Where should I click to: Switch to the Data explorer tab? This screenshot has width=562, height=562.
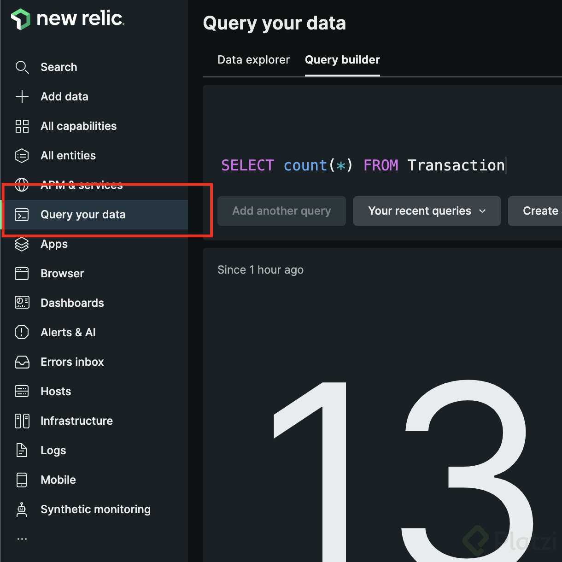click(253, 60)
